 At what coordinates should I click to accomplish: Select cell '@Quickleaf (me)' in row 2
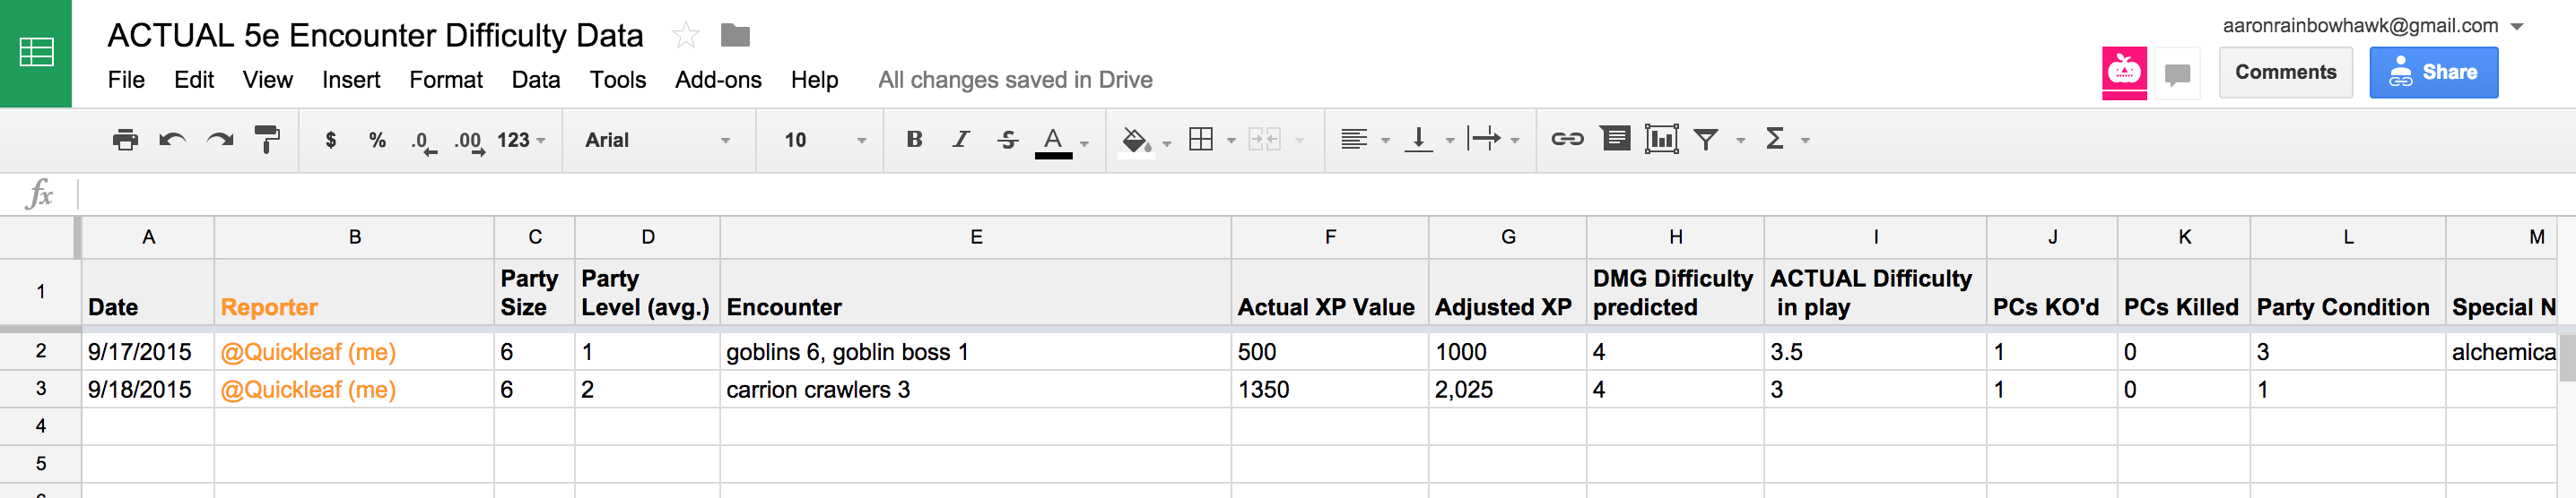coord(354,352)
